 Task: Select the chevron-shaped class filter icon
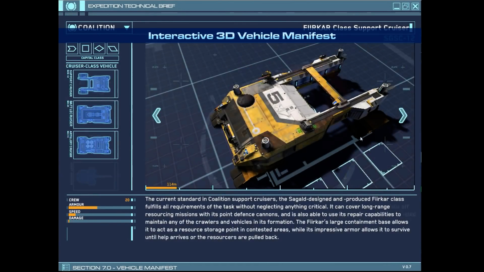point(72,49)
